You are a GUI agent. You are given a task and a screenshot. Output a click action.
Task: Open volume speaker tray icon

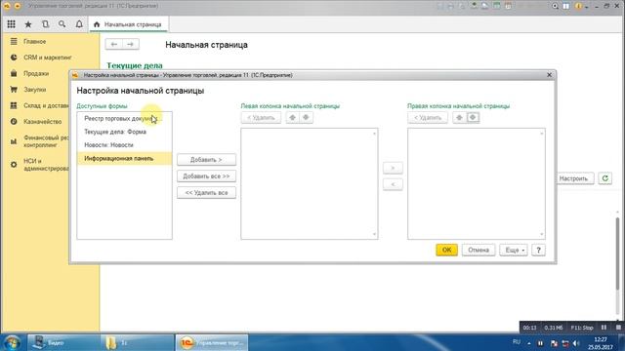click(x=575, y=343)
